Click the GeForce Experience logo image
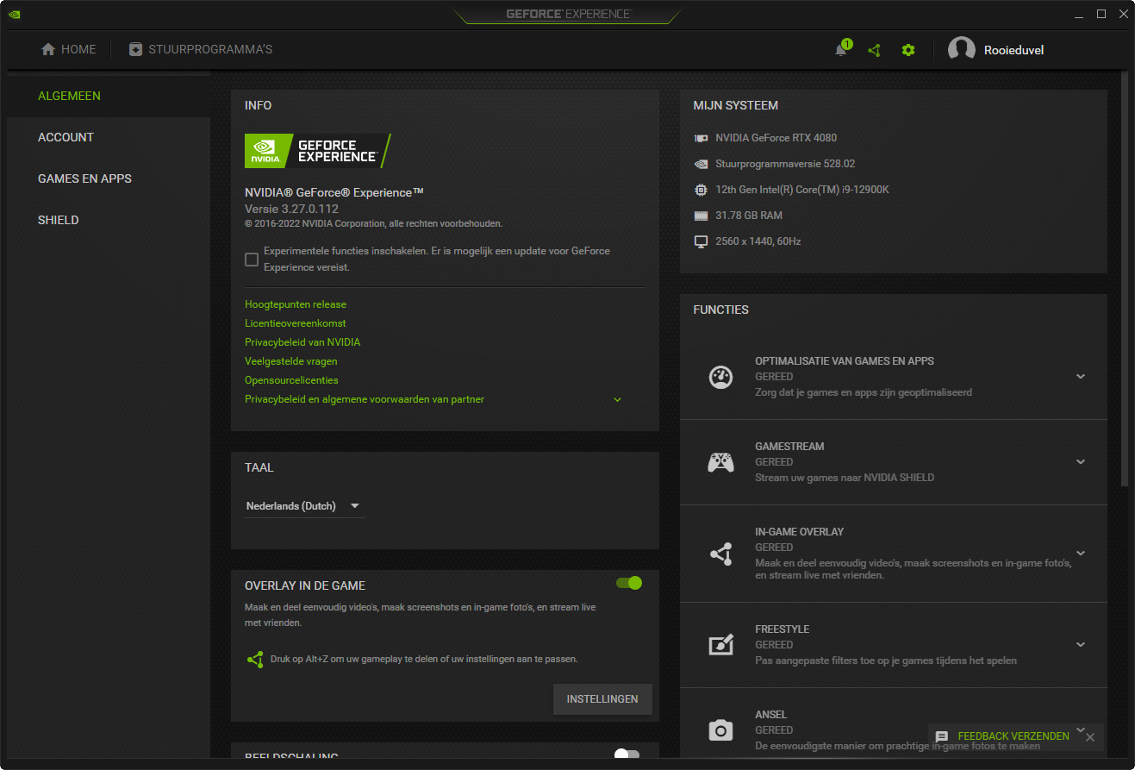 click(318, 151)
